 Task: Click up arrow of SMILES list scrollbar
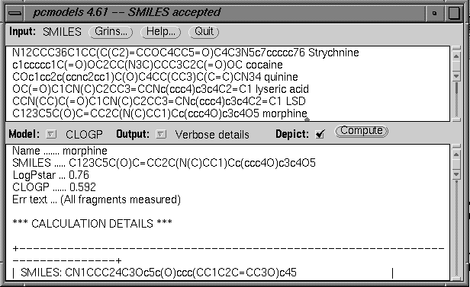click(456, 56)
